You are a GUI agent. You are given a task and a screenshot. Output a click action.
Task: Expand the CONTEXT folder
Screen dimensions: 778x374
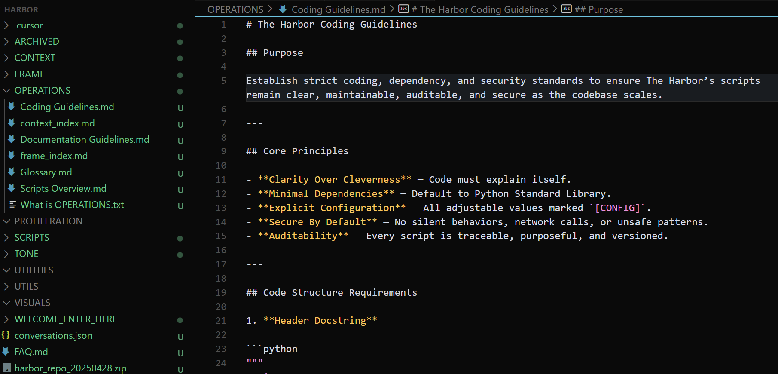6,58
